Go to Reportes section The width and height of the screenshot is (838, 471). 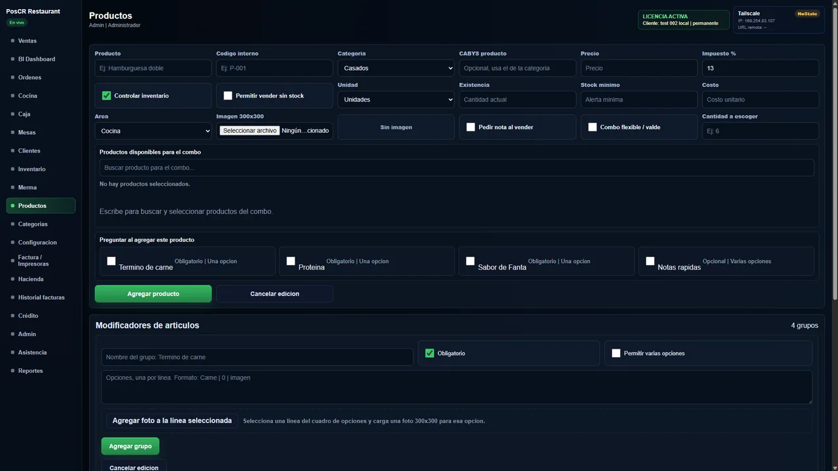[41, 370]
